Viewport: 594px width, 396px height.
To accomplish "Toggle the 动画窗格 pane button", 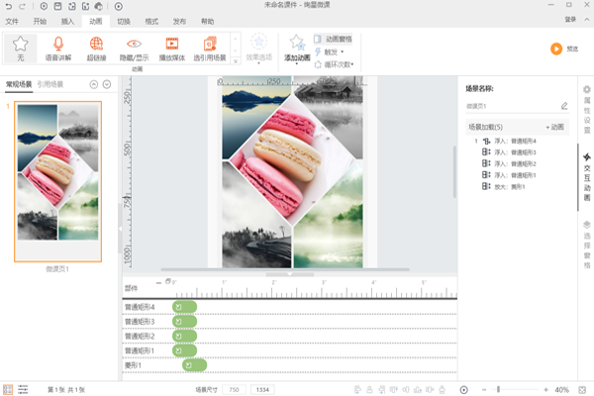I will (x=333, y=39).
